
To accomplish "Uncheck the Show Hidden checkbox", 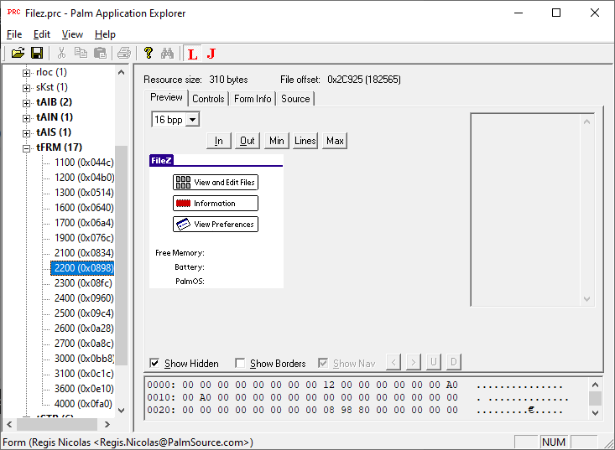I will point(154,363).
